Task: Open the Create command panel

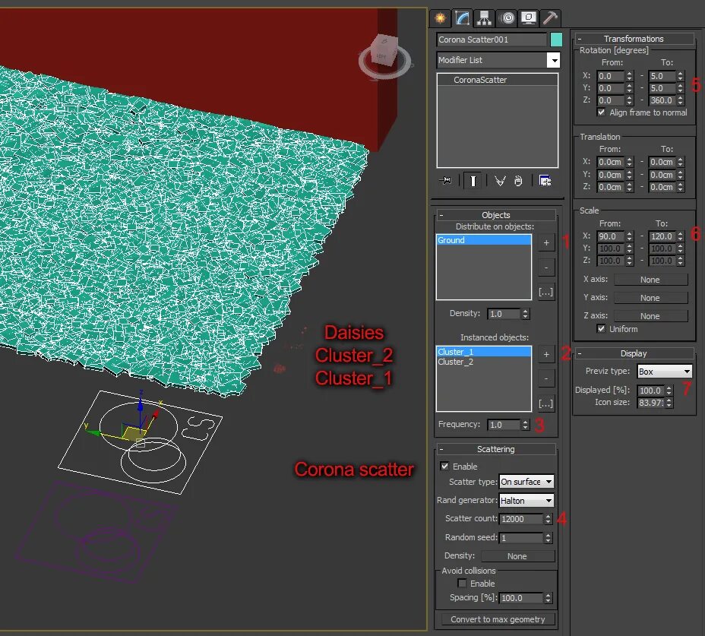Action: [x=439, y=17]
